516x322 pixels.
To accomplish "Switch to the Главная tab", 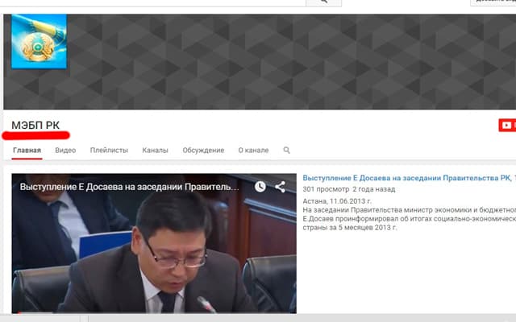I will tap(27, 151).
